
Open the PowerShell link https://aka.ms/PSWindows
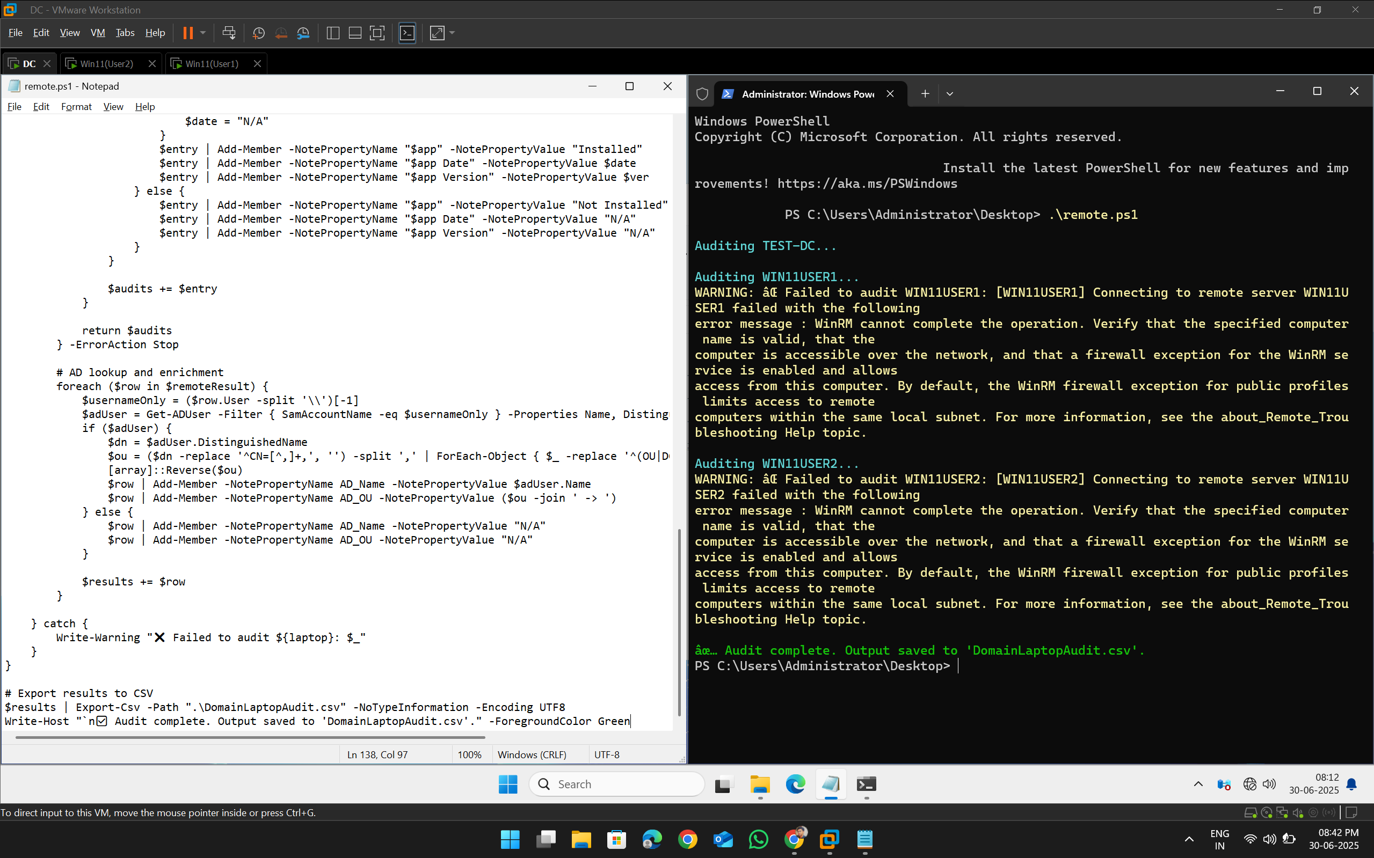(x=867, y=183)
